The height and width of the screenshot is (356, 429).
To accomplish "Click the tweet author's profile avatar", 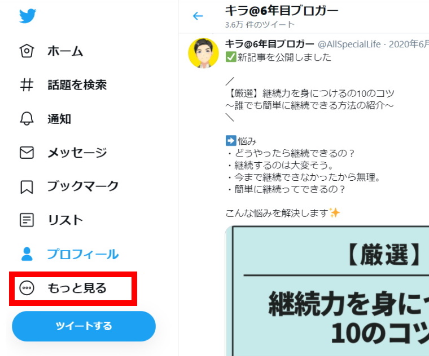I will 203,53.
